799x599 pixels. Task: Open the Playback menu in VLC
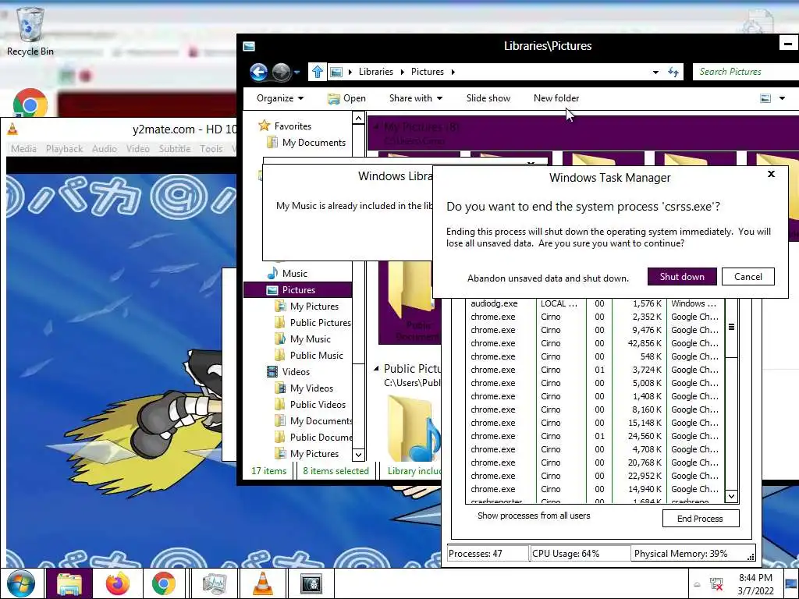click(x=64, y=149)
